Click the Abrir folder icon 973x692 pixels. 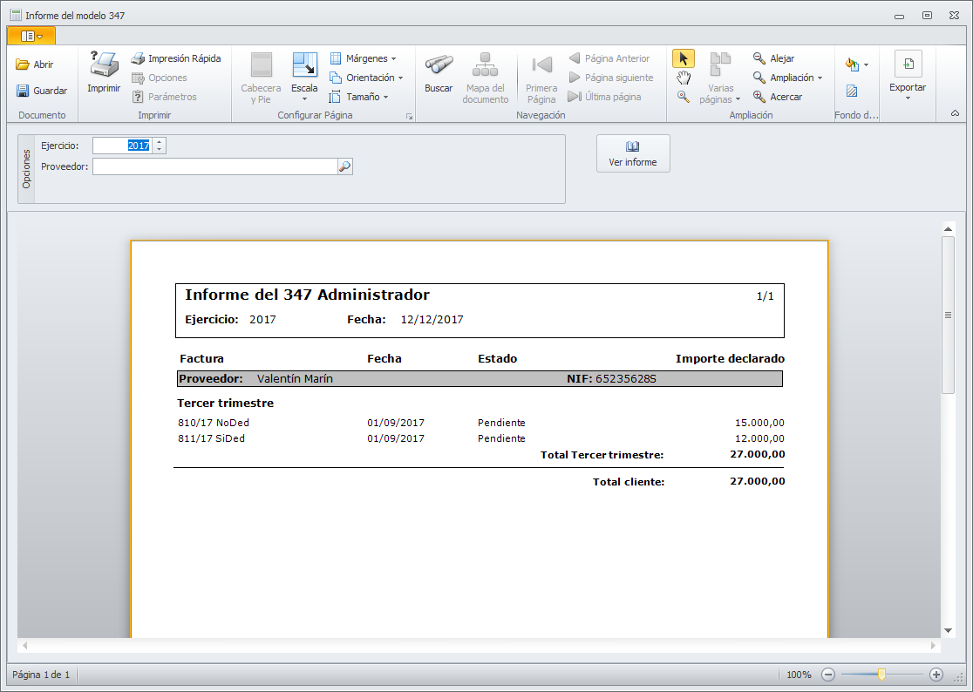pyautogui.click(x=23, y=64)
